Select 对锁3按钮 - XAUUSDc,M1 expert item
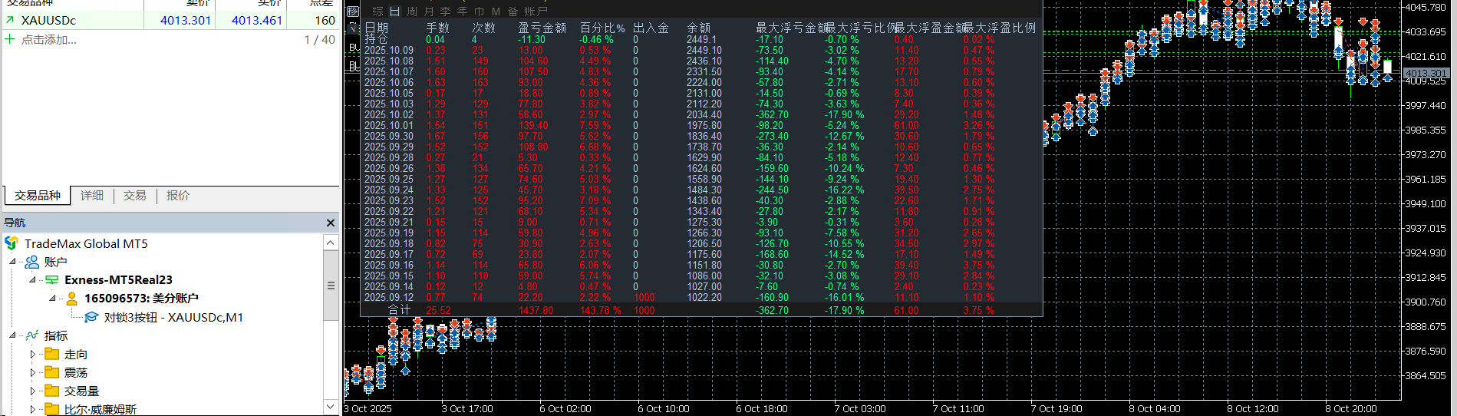Viewport: 1457px width, 416px height. point(173,317)
